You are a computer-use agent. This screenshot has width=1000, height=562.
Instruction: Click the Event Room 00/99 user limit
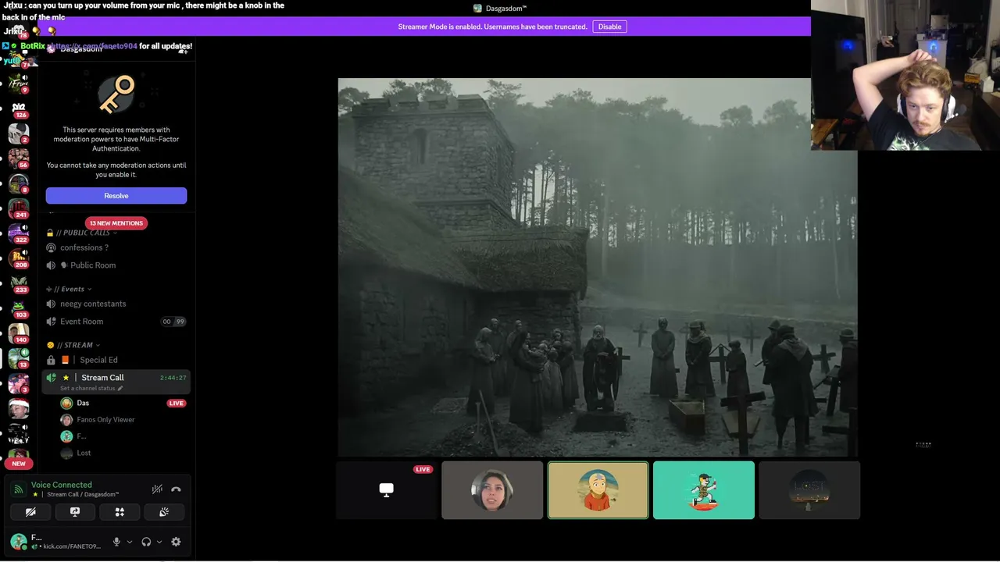click(x=173, y=322)
